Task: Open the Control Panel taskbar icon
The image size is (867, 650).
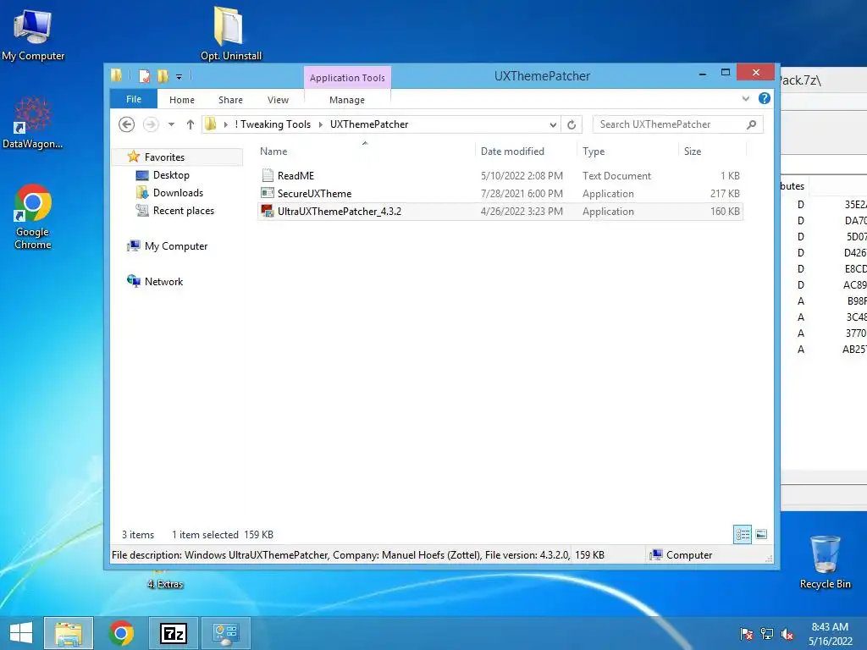Action: pyautogui.click(x=225, y=633)
